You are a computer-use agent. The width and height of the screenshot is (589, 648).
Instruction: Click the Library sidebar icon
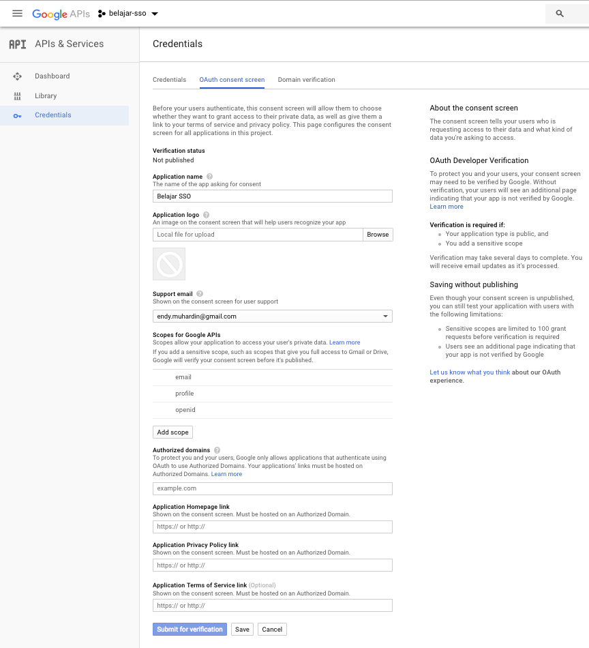coord(17,96)
